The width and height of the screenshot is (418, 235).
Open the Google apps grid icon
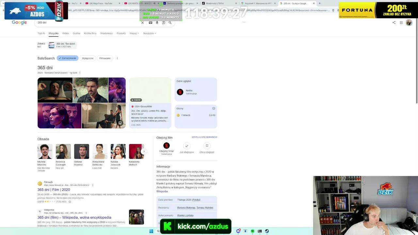(401, 23)
